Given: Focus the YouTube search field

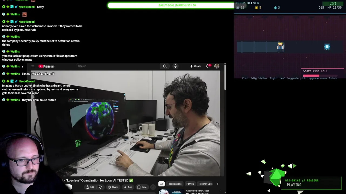Looking at the screenshot, I should 118,66.
